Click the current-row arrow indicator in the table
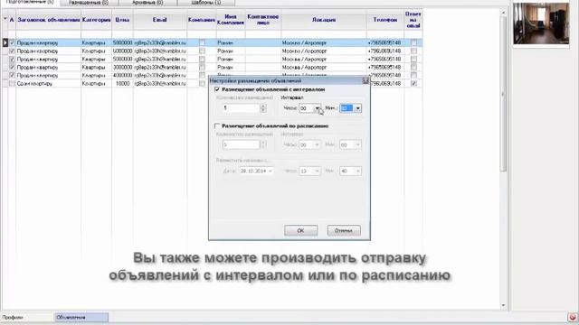This screenshot has width=579, height=325. point(5,42)
